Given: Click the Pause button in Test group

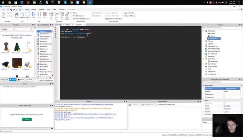Looking at the screenshot, I should click(39, 14).
